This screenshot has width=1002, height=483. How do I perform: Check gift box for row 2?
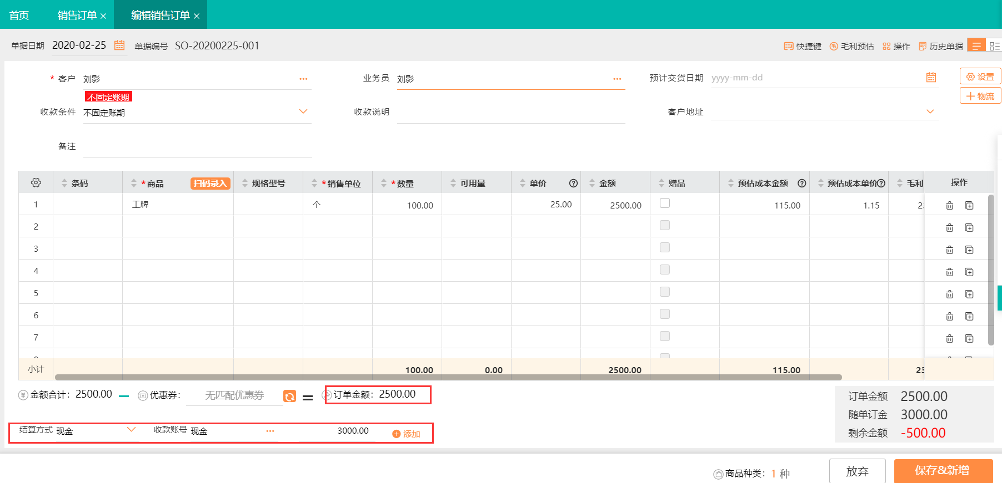665,225
